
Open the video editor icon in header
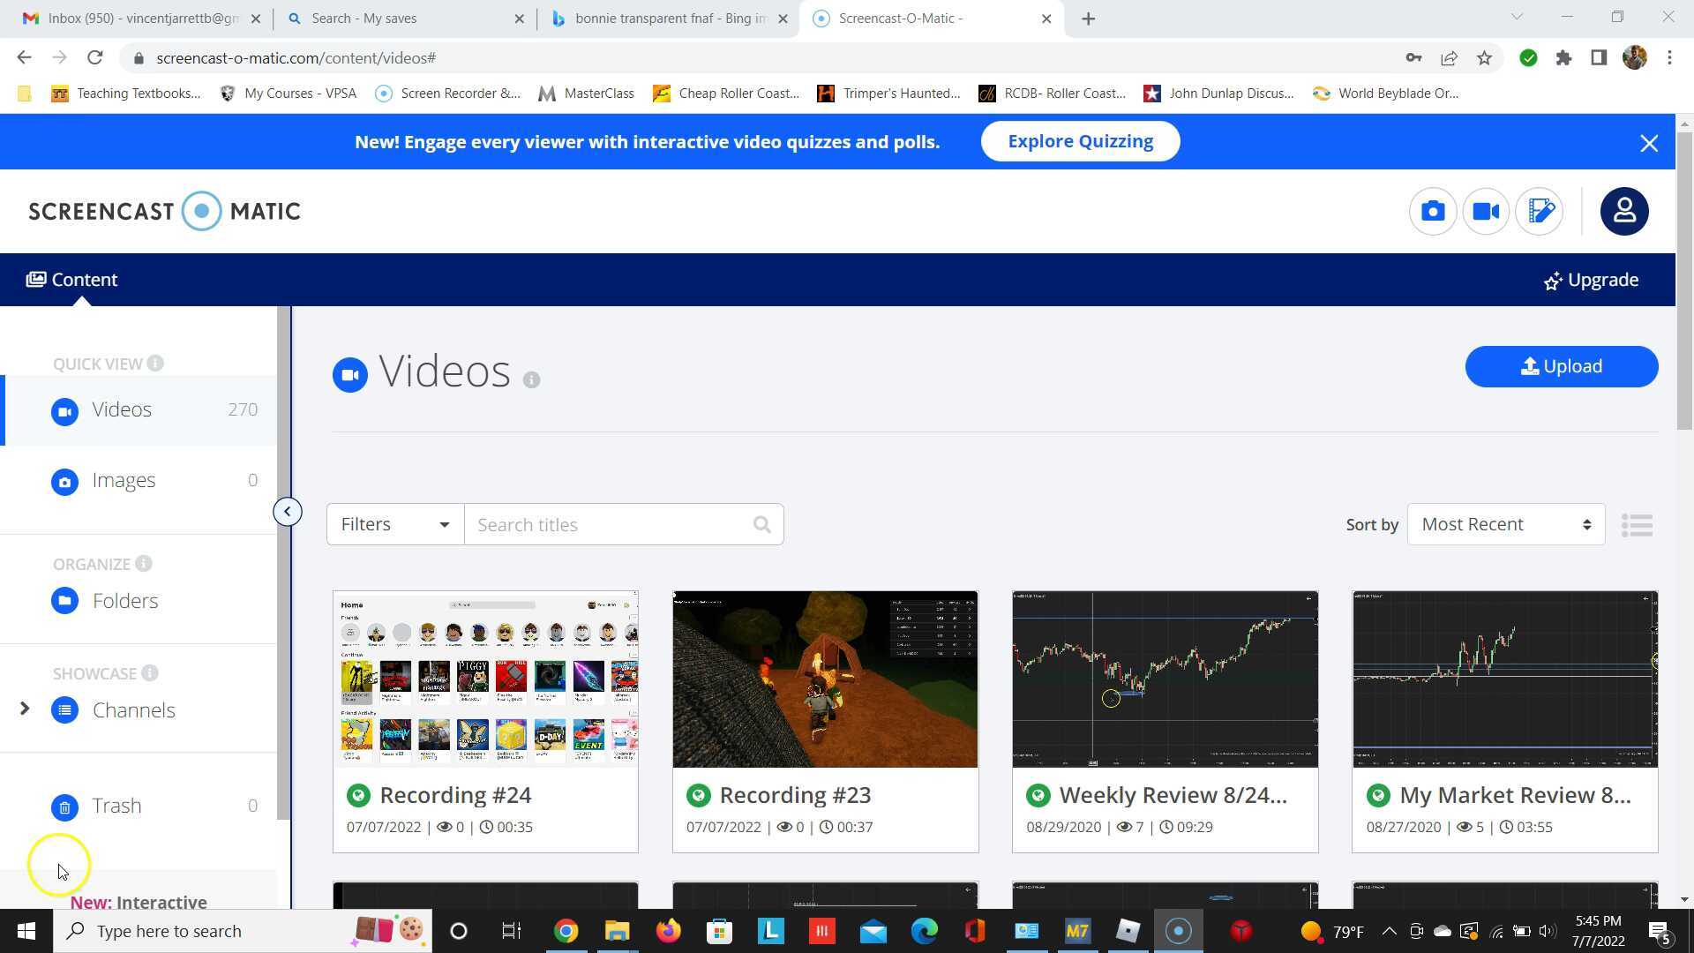click(1540, 212)
